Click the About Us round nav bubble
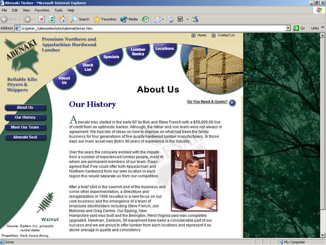 click(64, 80)
